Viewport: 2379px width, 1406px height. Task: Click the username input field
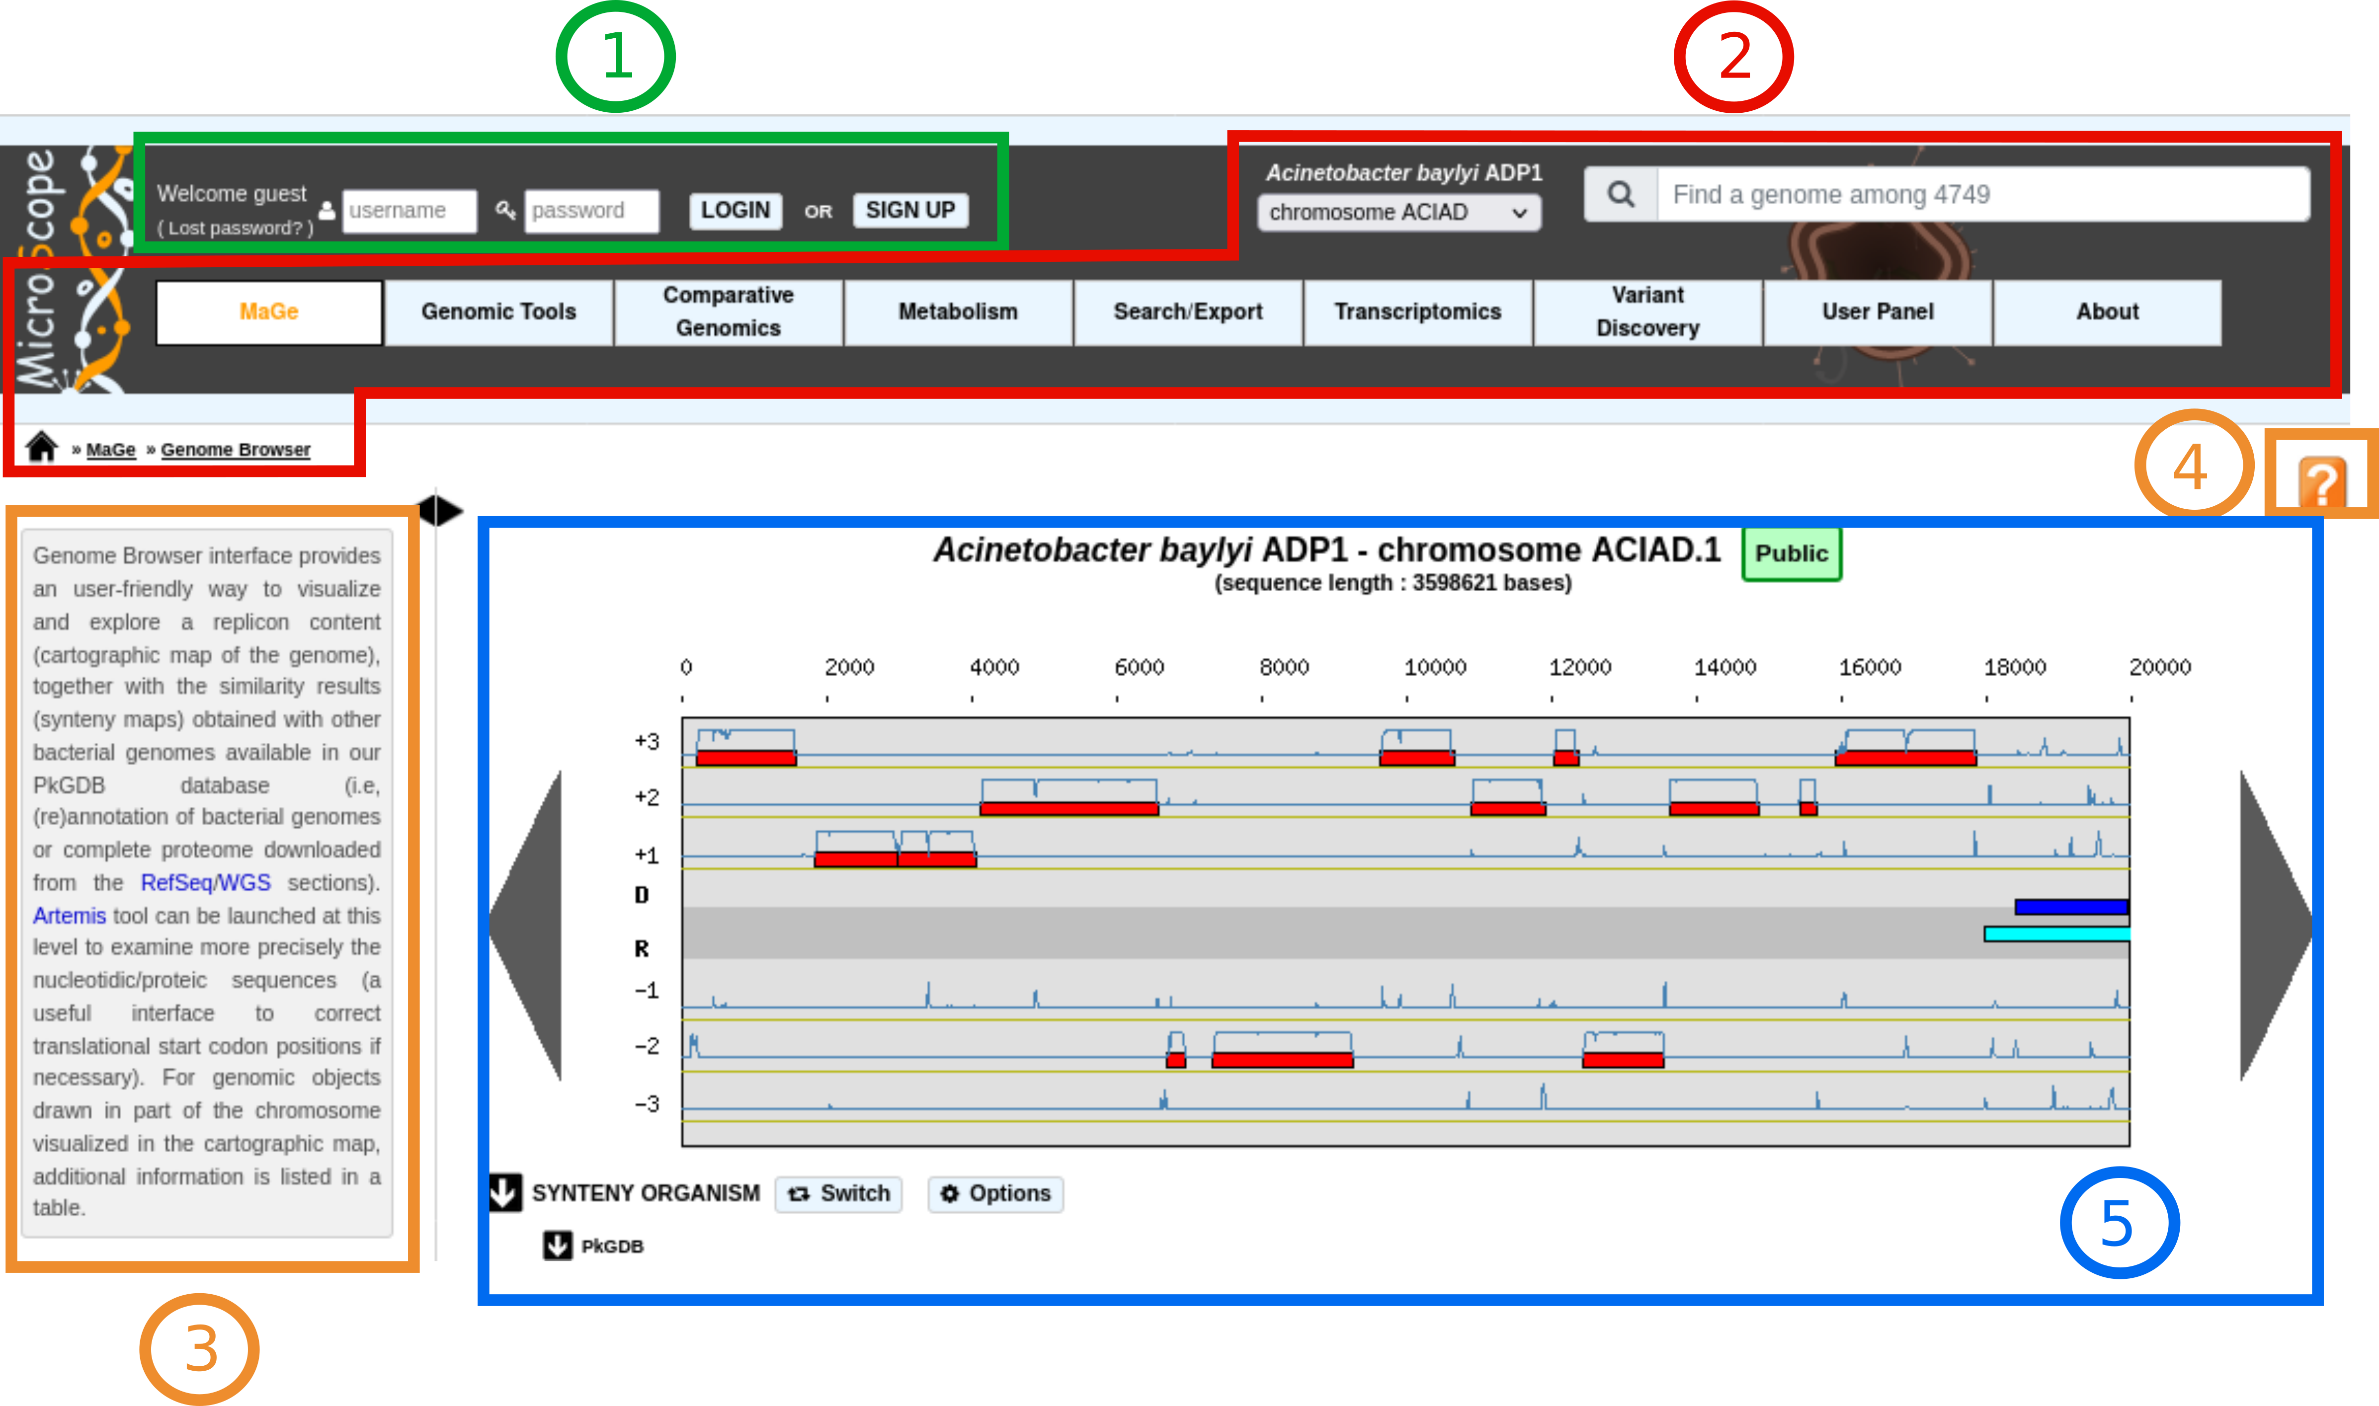click(x=410, y=210)
